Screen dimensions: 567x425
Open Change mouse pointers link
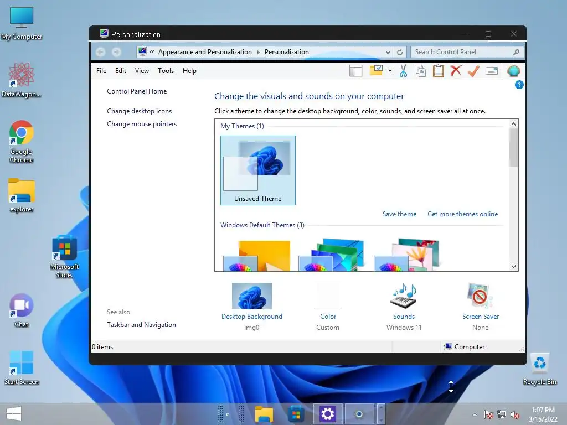click(x=142, y=124)
